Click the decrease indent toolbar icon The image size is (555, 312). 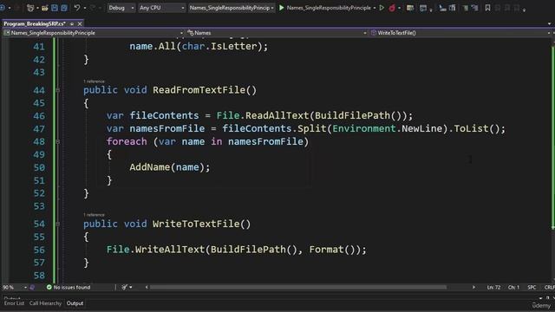(442, 8)
